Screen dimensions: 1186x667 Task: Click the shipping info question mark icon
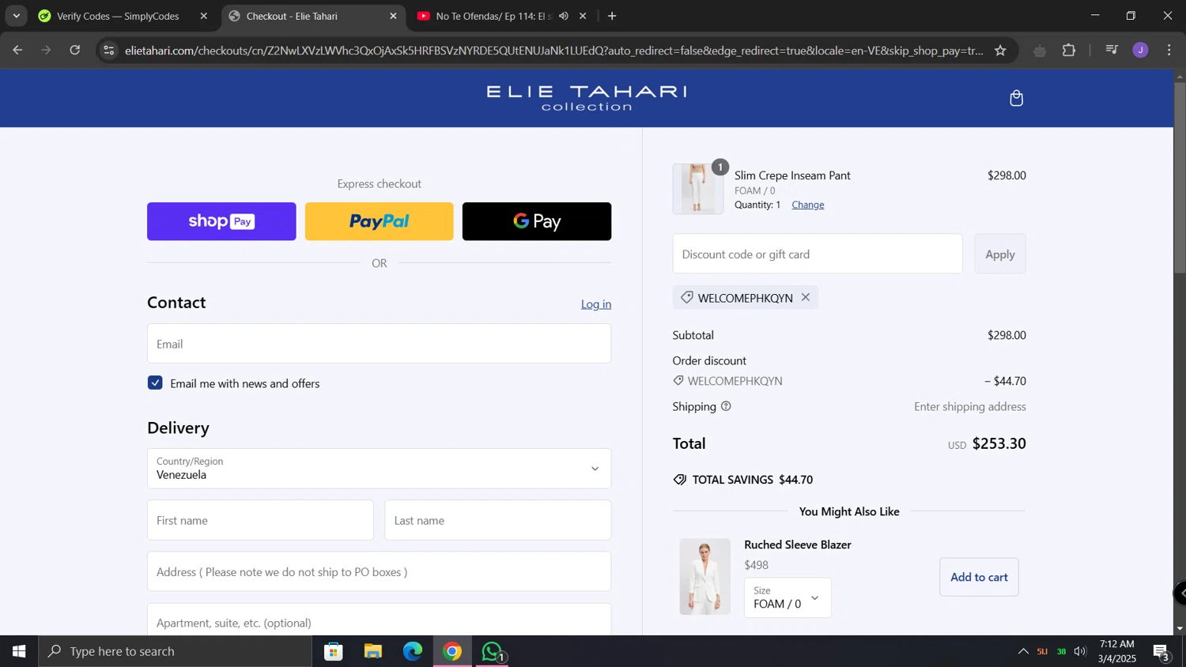click(x=726, y=406)
